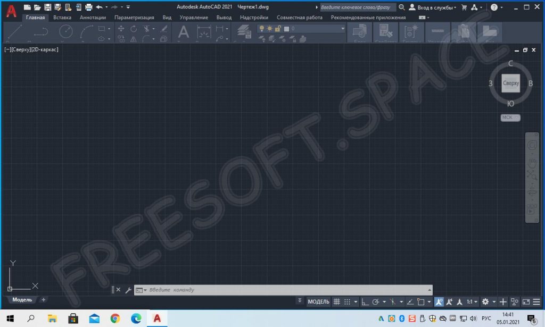Open the annotation scale 1:1 dropdown
This screenshot has width=545, height=327.
tap(472, 301)
